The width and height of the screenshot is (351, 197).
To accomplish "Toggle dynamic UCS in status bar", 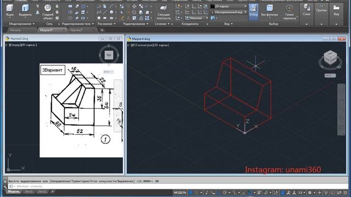I will [x=276, y=193].
